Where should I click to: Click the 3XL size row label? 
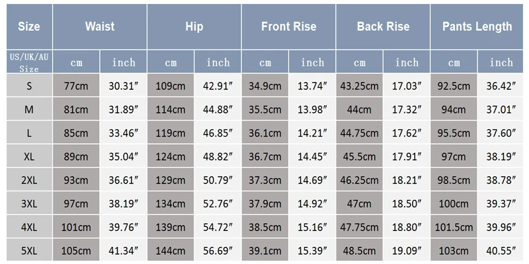coord(29,203)
